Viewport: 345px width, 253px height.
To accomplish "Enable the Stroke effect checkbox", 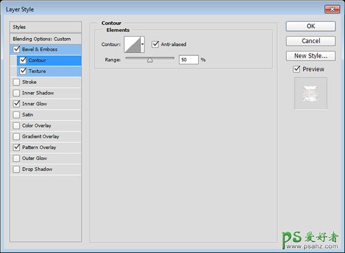I will click(x=16, y=82).
